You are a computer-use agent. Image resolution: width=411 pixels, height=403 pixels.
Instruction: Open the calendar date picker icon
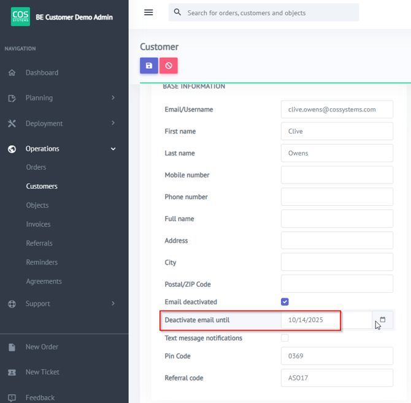(x=383, y=320)
